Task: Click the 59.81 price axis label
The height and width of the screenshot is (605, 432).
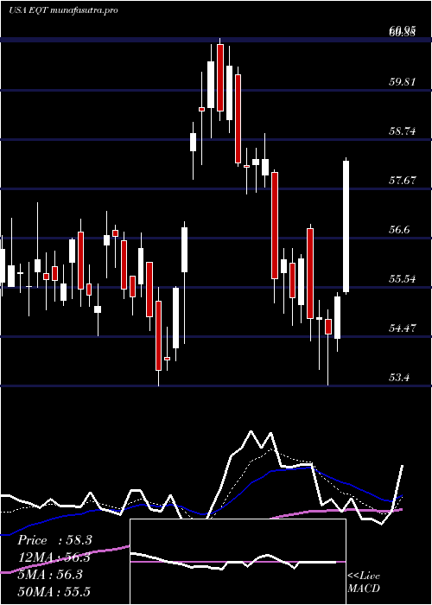Action: click(x=403, y=82)
